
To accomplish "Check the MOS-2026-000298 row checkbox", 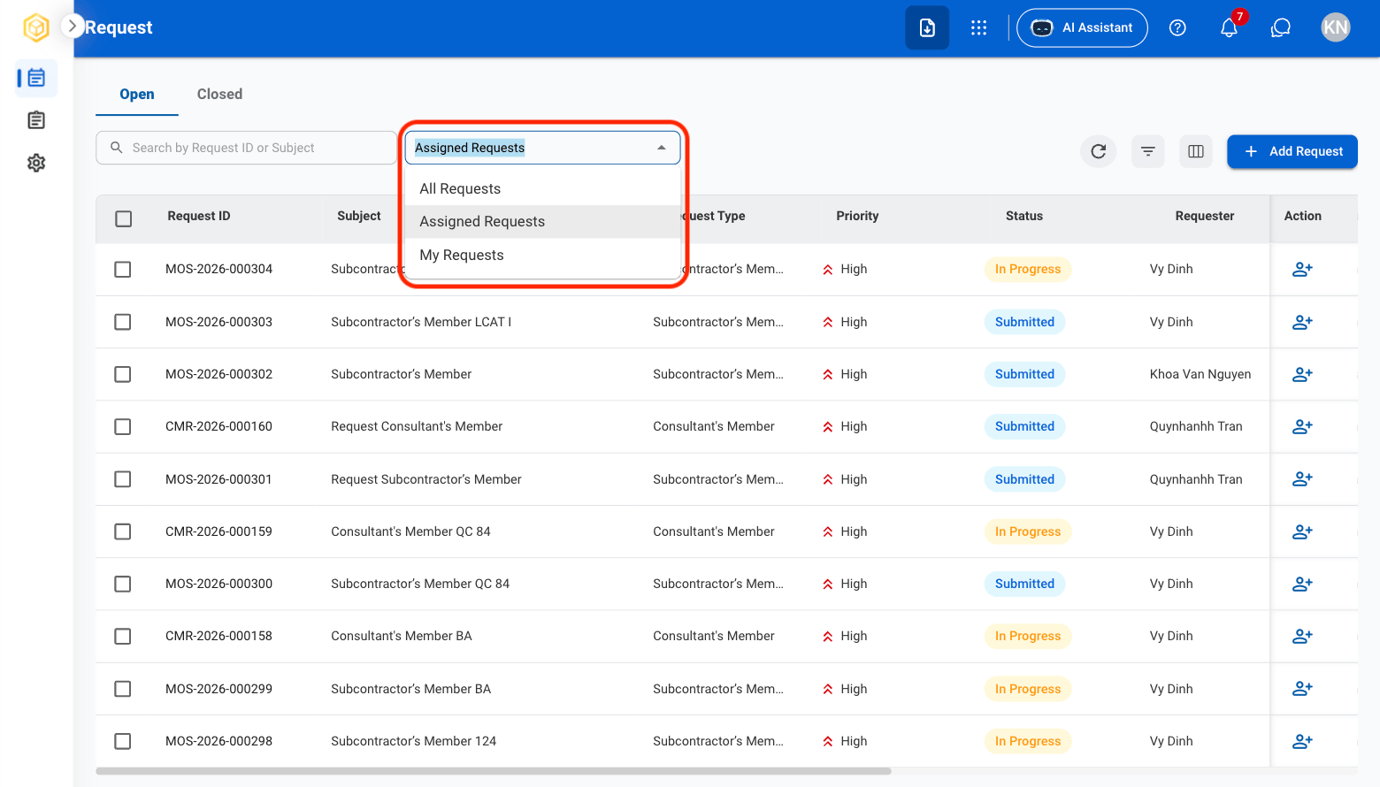I will point(123,741).
